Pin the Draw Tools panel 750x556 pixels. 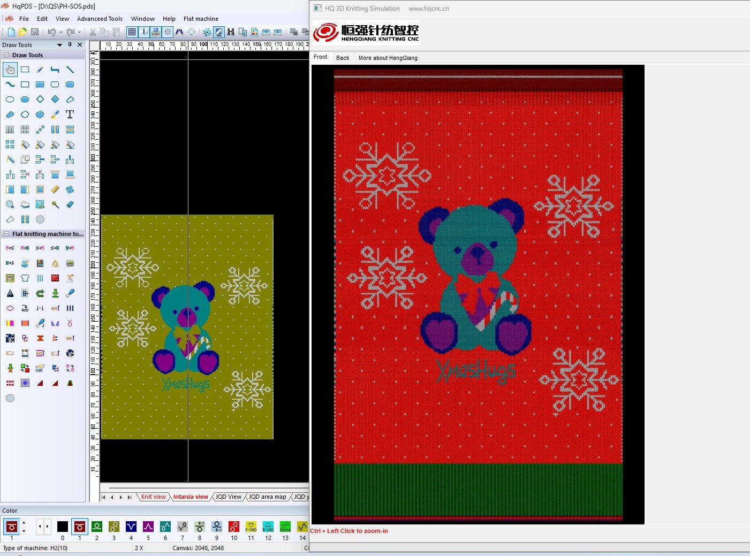tap(70, 45)
